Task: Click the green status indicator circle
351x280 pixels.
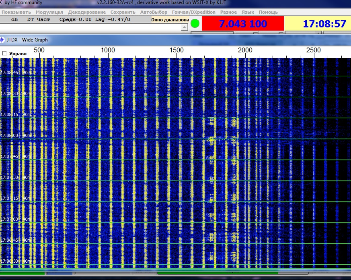Action: pos(195,23)
